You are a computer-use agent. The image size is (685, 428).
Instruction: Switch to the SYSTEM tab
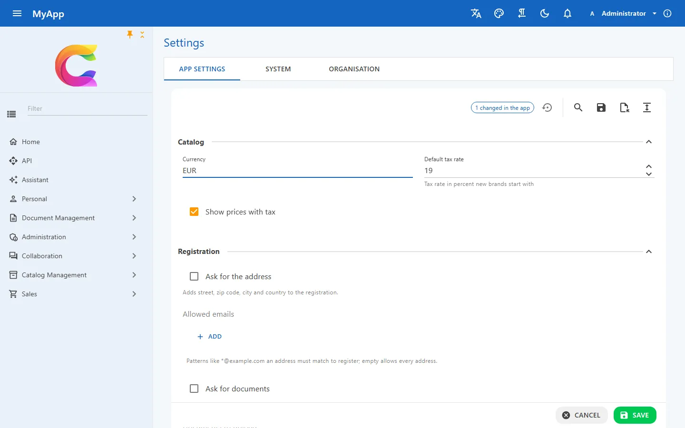click(x=278, y=69)
